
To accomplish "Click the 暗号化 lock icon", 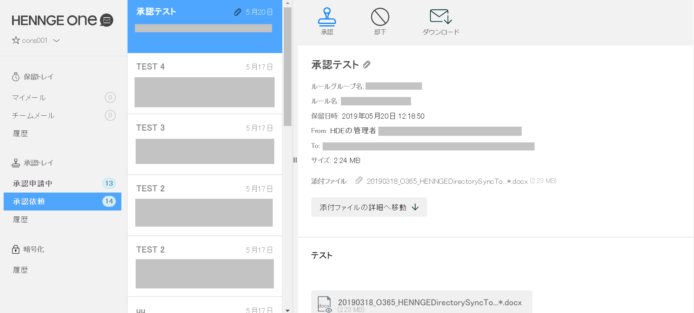I will (16, 249).
